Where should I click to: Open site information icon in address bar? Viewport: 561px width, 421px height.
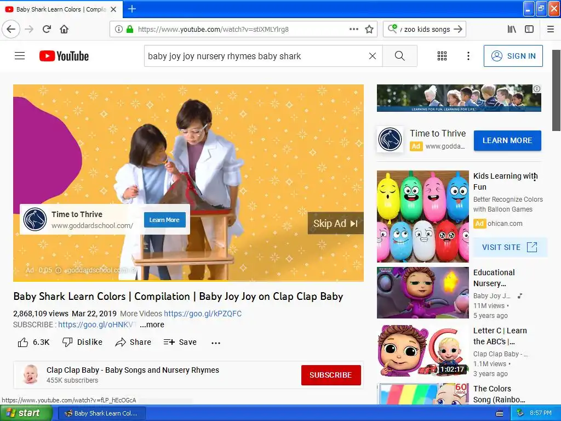point(119,29)
